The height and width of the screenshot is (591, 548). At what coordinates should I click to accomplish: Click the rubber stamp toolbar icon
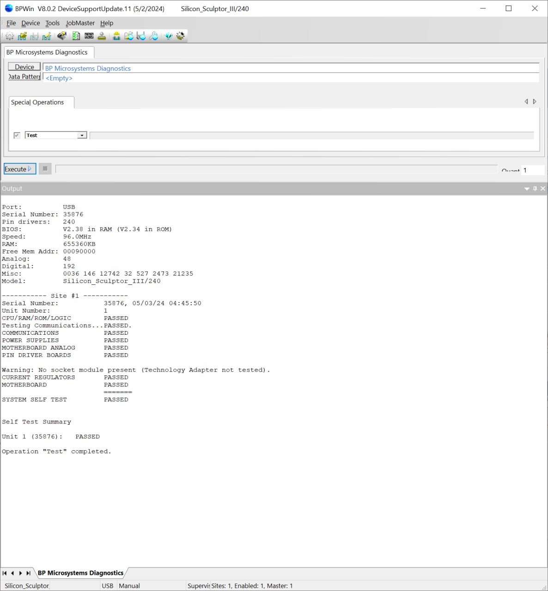[102, 36]
